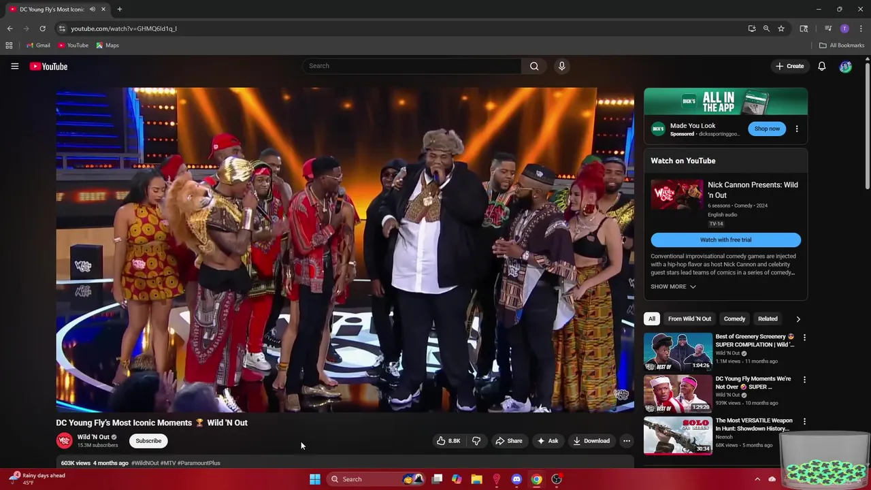Select the All filter chip
This screenshot has width=871, height=490.
[x=651, y=318]
